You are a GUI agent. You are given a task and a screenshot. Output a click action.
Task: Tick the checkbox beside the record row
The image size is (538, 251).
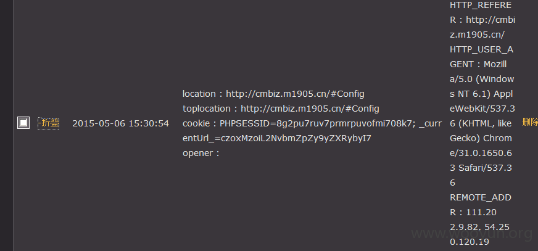tap(23, 123)
